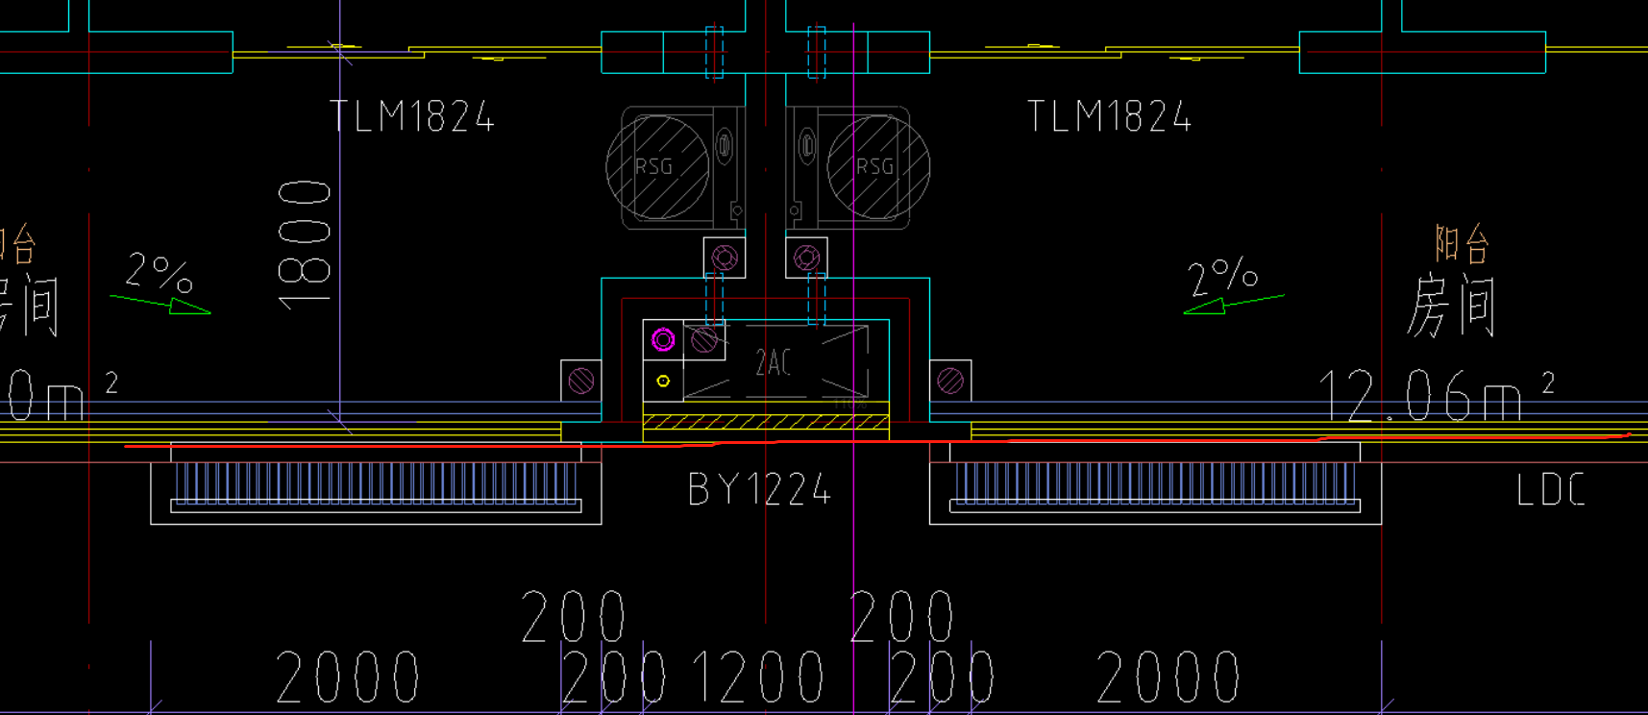Select the right 2% slope label
This screenshot has height=715, width=1648.
tap(1222, 276)
